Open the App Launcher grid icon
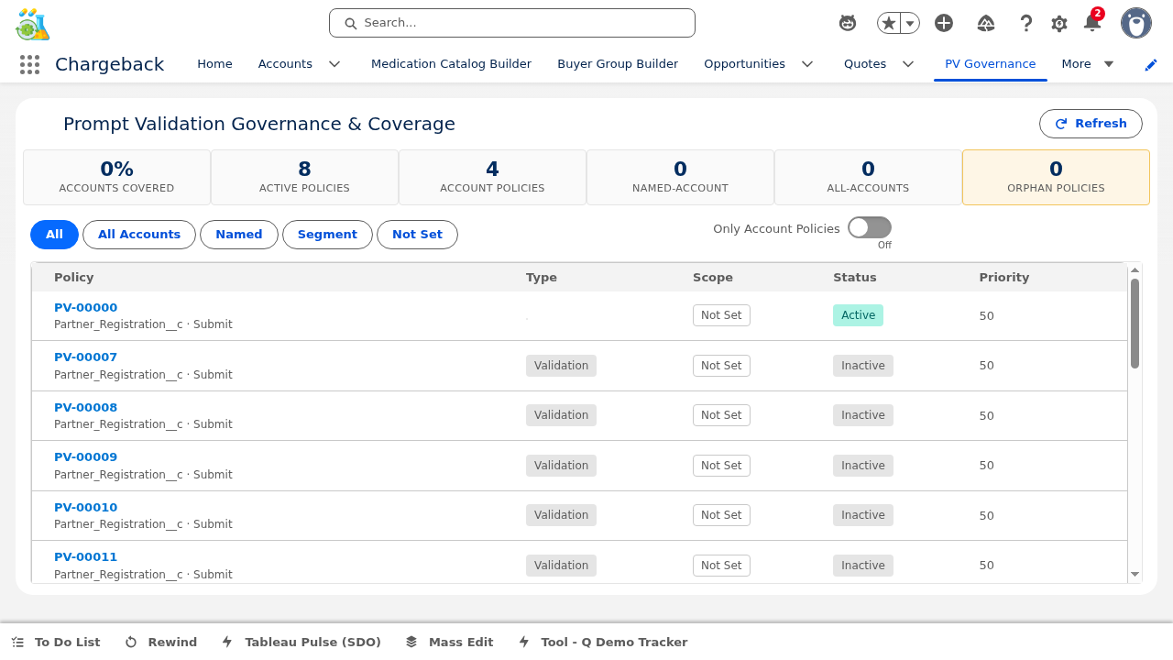The height and width of the screenshot is (660, 1173). [x=29, y=64]
